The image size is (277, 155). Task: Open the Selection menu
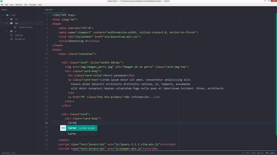[x=19, y=5]
